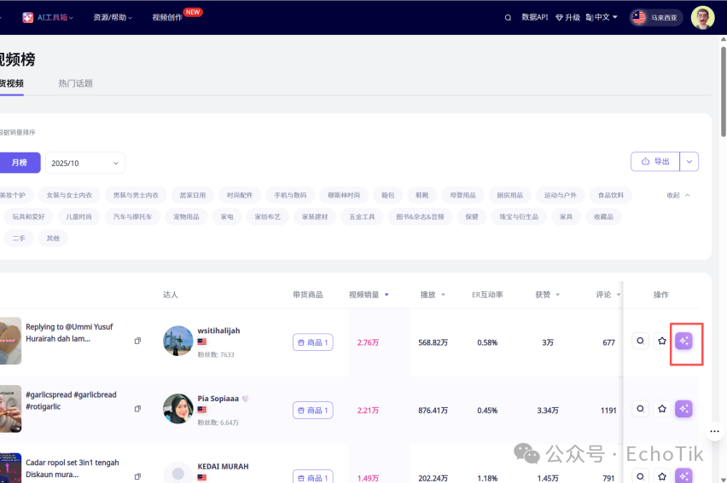
Task: Click the 导出 export button
Action: coord(654,162)
